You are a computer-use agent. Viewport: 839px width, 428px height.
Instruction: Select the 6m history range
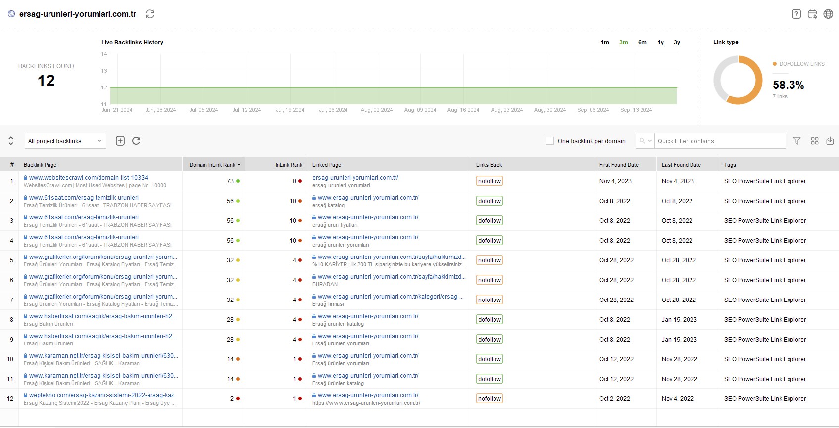click(x=642, y=43)
